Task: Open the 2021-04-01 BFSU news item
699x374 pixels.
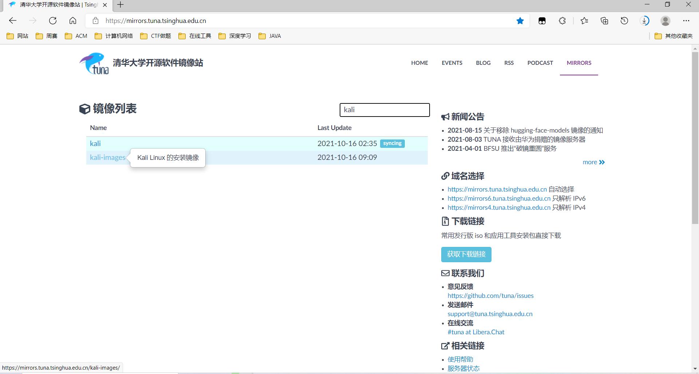Action: (x=502, y=149)
